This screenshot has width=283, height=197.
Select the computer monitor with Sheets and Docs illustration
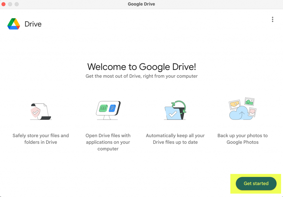coord(108,110)
